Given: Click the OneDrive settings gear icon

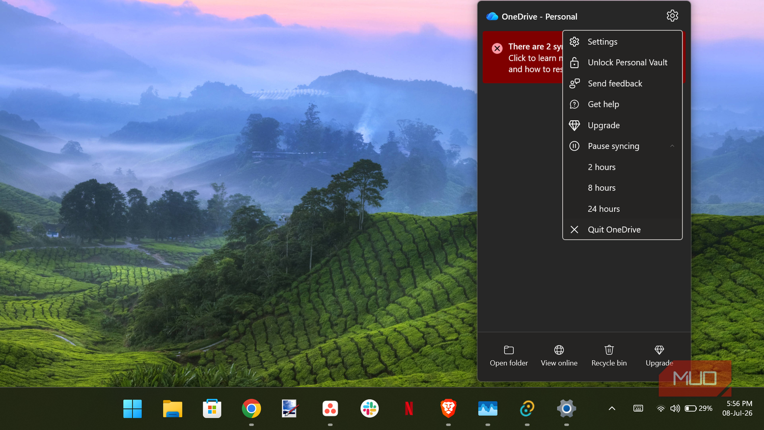Looking at the screenshot, I should tap(672, 16).
